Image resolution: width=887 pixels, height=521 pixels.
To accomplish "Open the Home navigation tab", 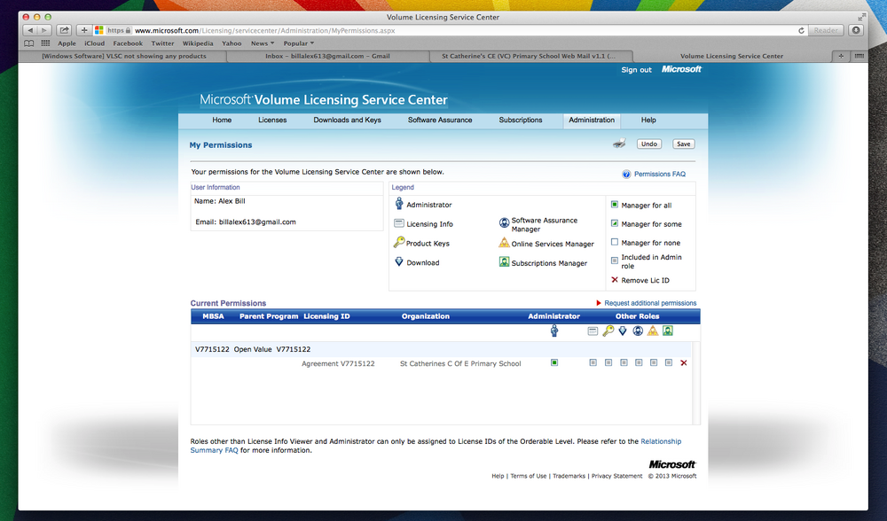I will [222, 120].
